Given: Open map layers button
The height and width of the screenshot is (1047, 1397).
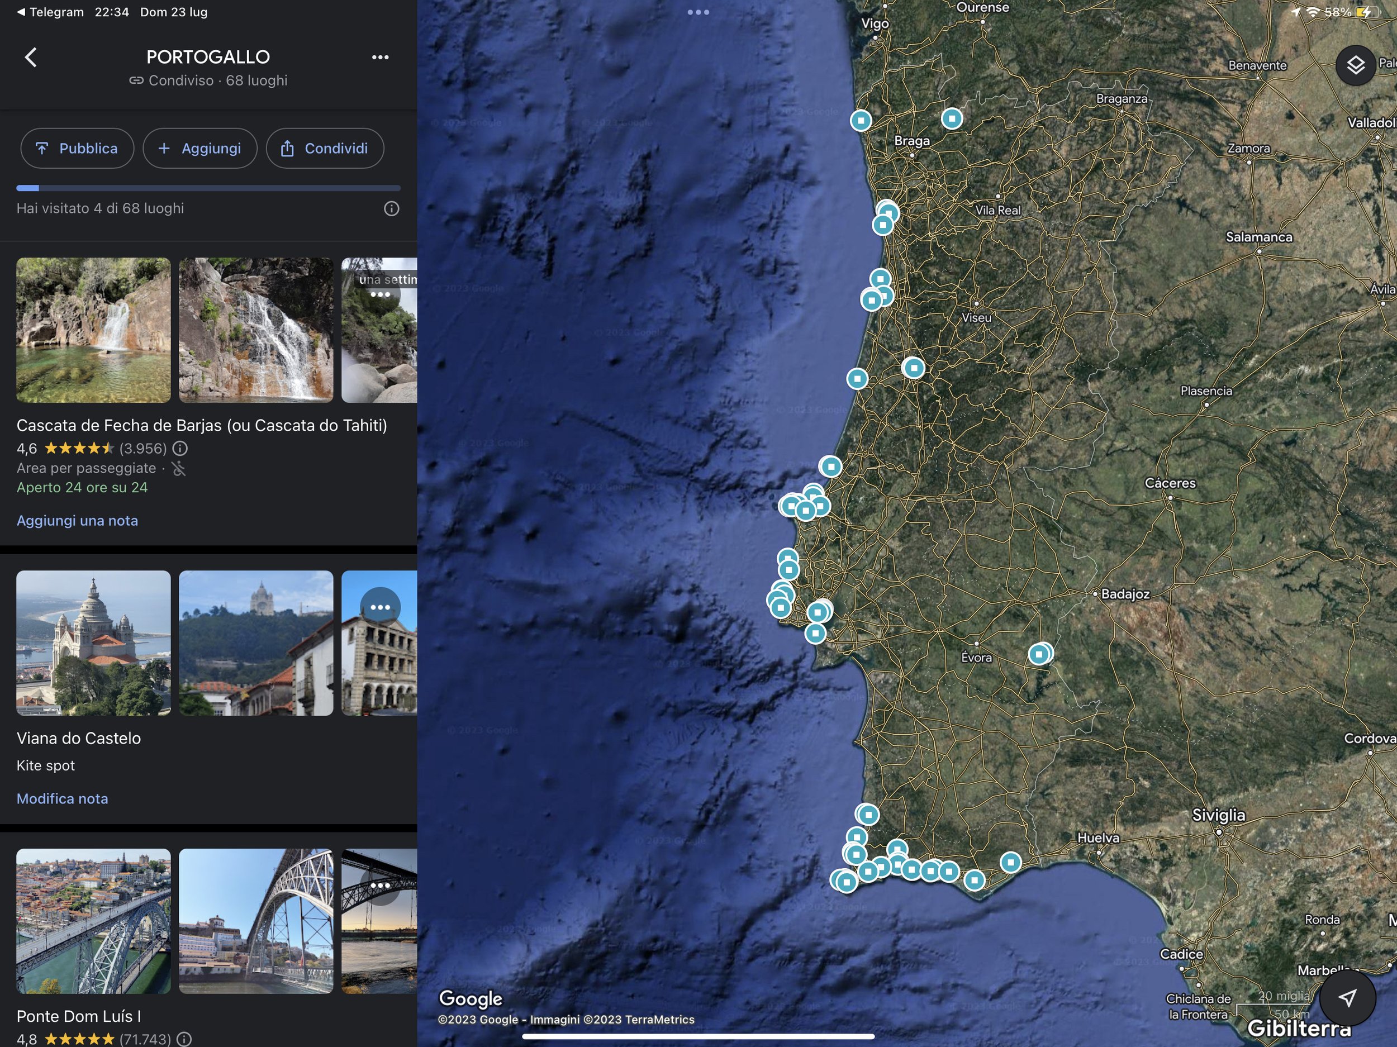Looking at the screenshot, I should (1355, 65).
